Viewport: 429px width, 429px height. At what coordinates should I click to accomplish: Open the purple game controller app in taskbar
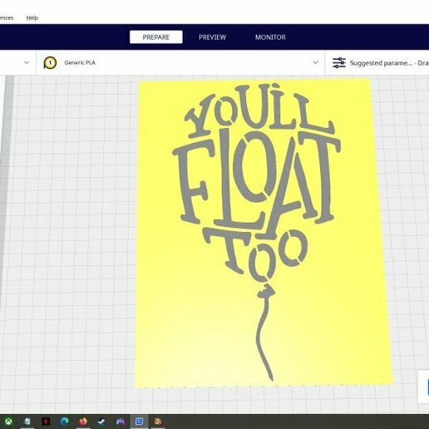(121, 422)
